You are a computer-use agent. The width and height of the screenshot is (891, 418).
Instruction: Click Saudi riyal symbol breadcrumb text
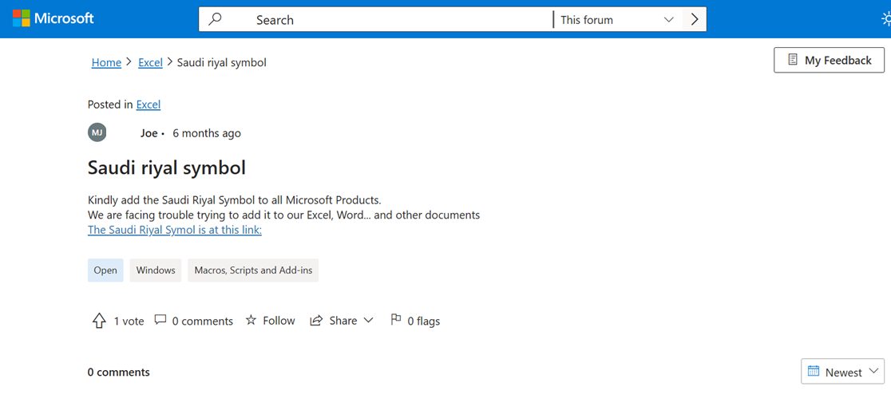point(222,62)
